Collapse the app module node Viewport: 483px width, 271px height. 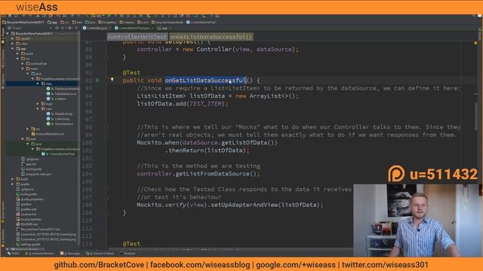point(13,48)
